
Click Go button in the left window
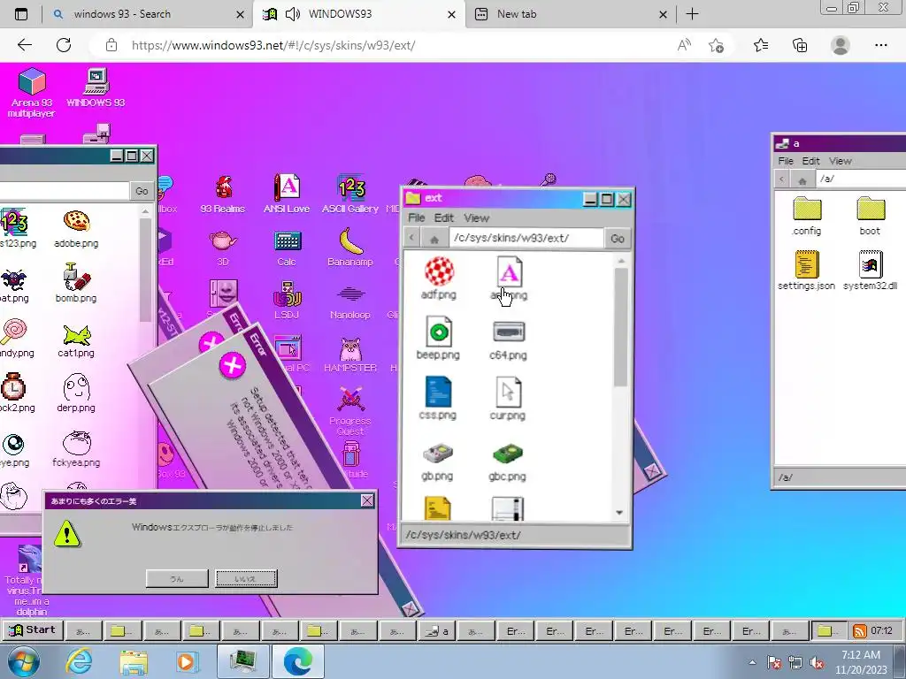pyautogui.click(x=142, y=191)
